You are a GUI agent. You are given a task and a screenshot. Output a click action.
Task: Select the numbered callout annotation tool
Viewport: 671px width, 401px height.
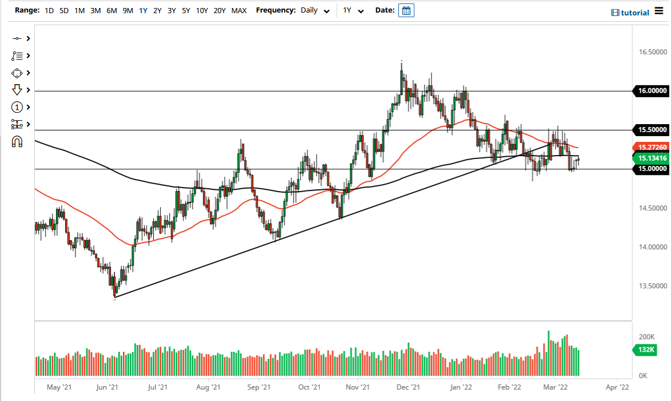[x=18, y=107]
